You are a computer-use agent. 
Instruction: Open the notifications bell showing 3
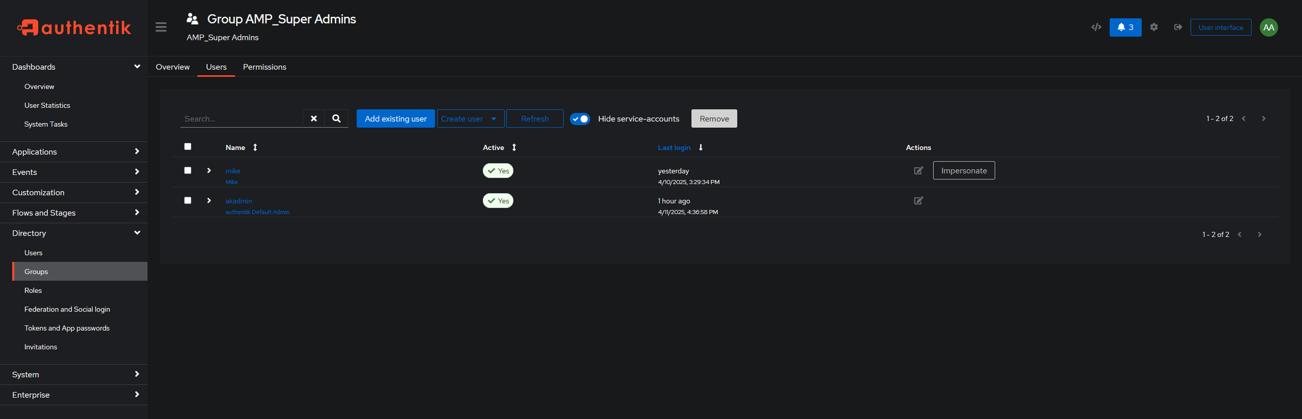pyautogui.click(x=1125, y=27)
